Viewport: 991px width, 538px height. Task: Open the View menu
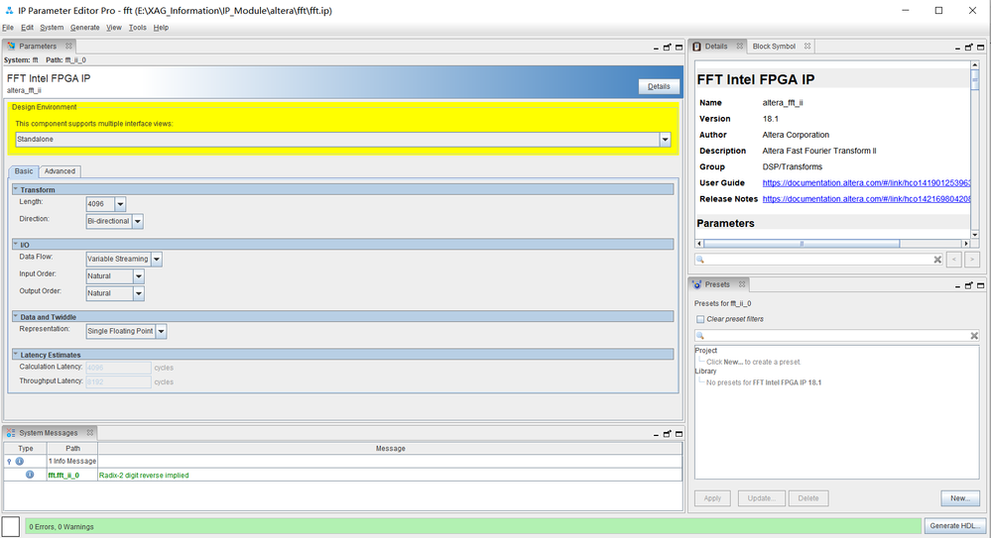tap(114, 28)
